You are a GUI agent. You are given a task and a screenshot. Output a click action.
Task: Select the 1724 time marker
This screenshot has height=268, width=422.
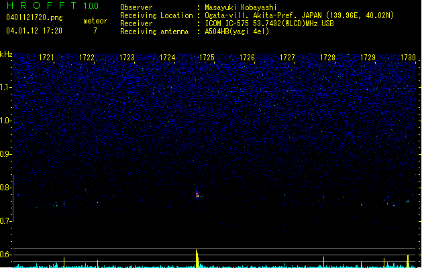168,58
